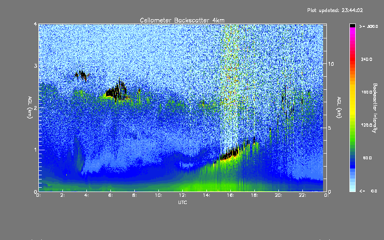Click the black cloud patch near 3 km
384x240 pixels.
pyautogui.click(x=82, y=75)
